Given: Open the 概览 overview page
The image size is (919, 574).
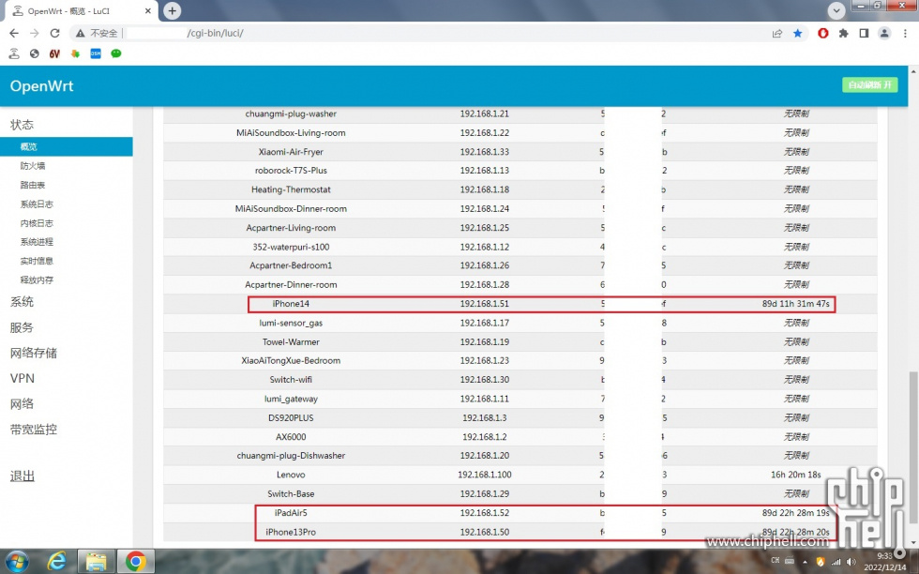Looking at the screenshot, I should [x=67, y=146].
